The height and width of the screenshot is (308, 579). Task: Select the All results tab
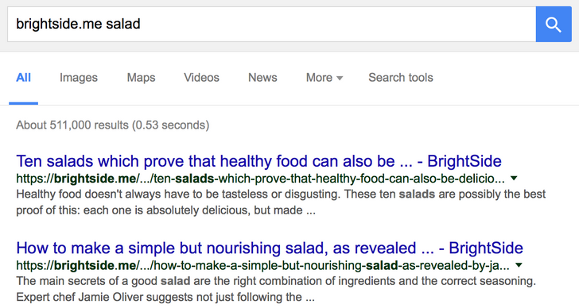pos(23,78)
